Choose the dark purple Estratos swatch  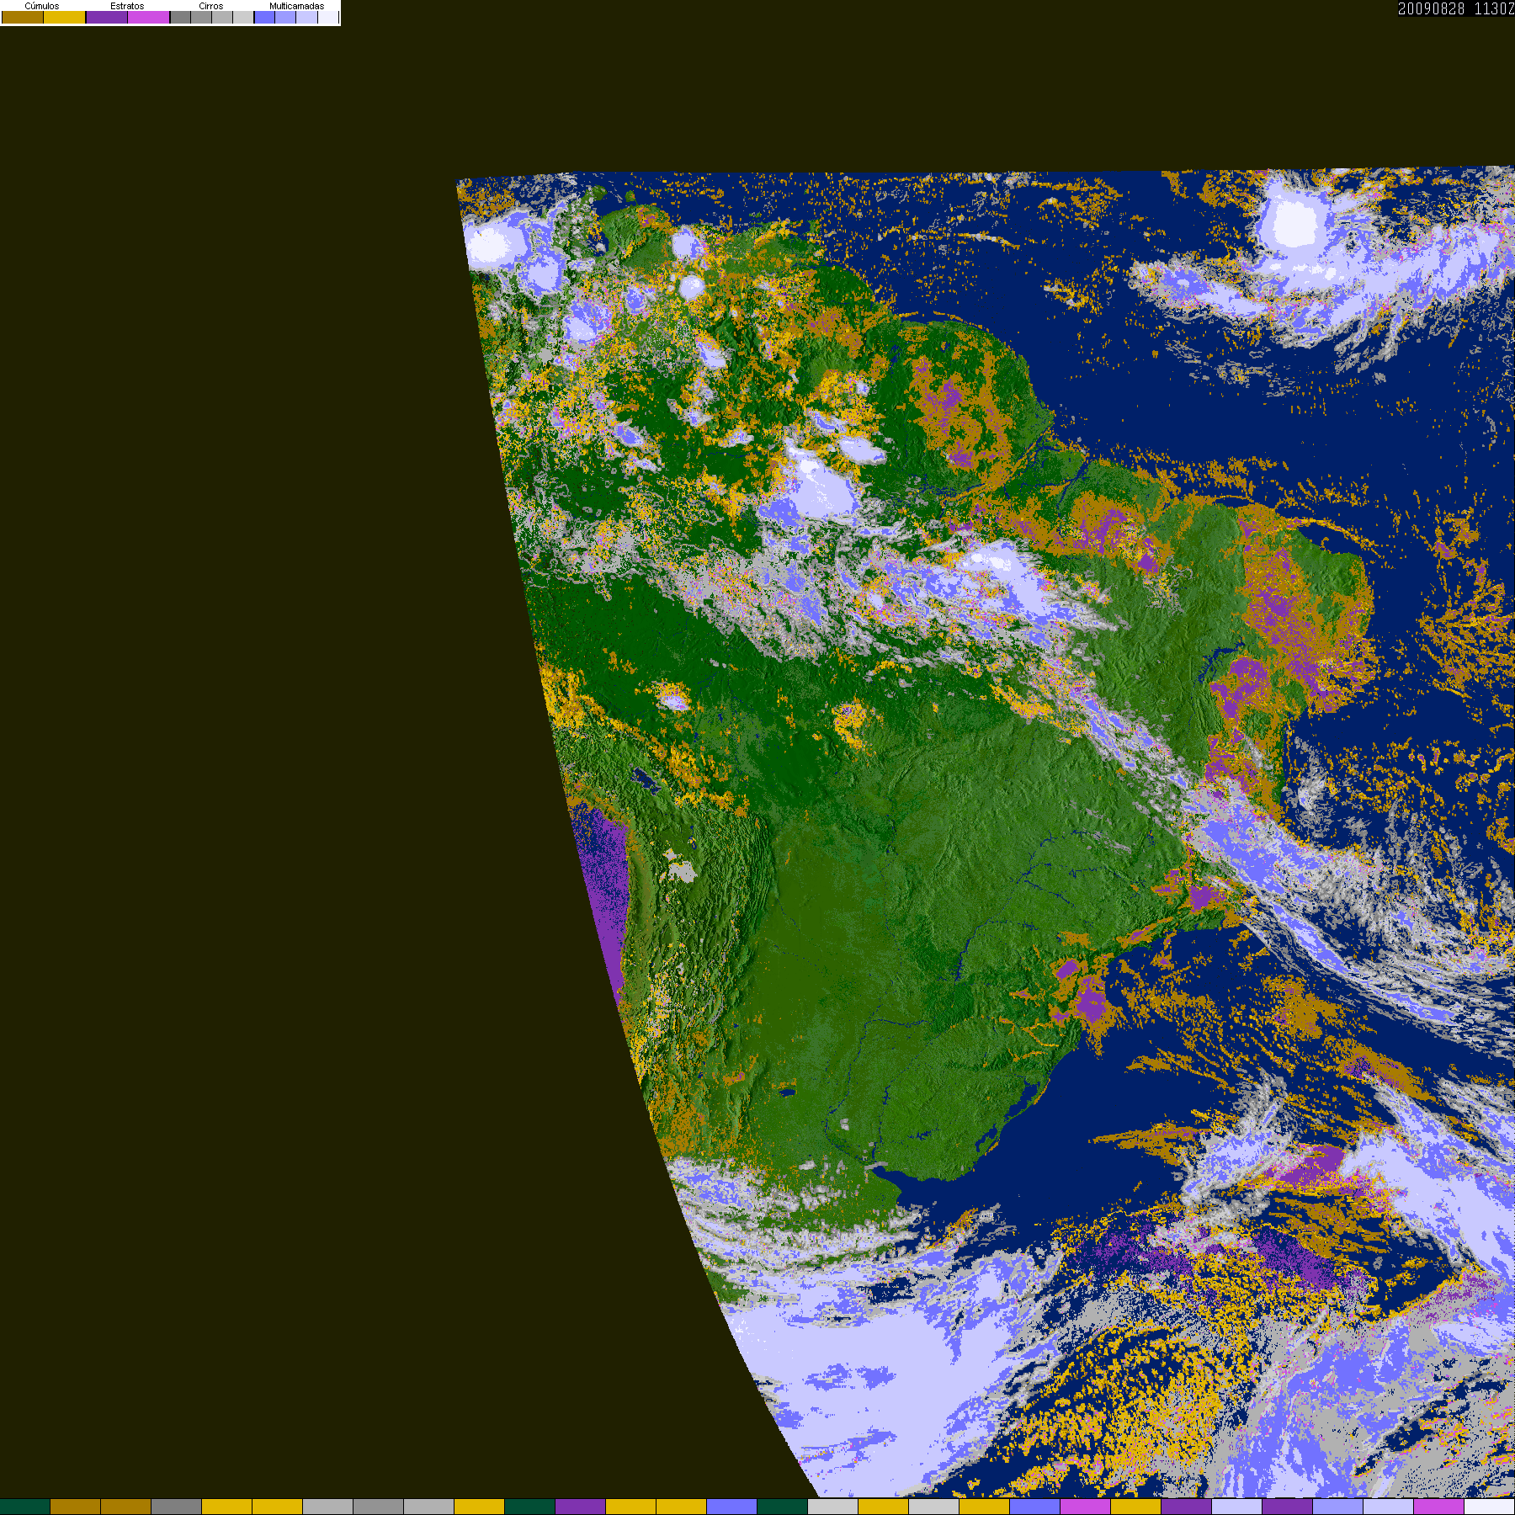107,17
